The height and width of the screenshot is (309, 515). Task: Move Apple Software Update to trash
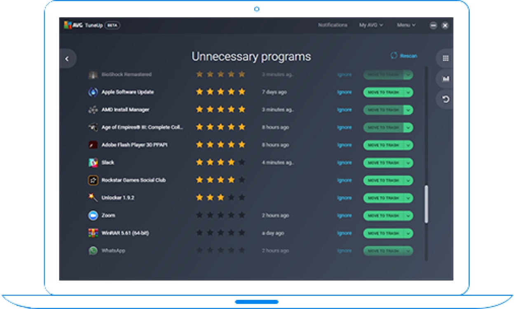[383, 92]
